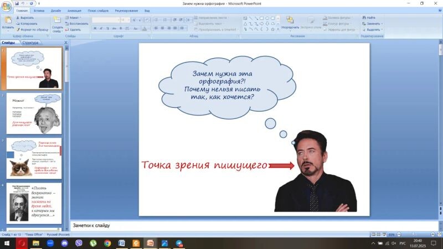
Task: Click the zoom slider in status bar
Action: coord(412,235)
